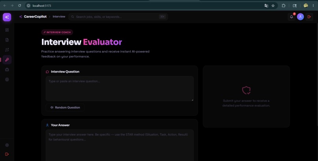The height and width of the screenshot is (161, 318).
Task: Click the purple CareerCopilot sparkle logo
Action: pyautogui.click(x=7, y=17)
